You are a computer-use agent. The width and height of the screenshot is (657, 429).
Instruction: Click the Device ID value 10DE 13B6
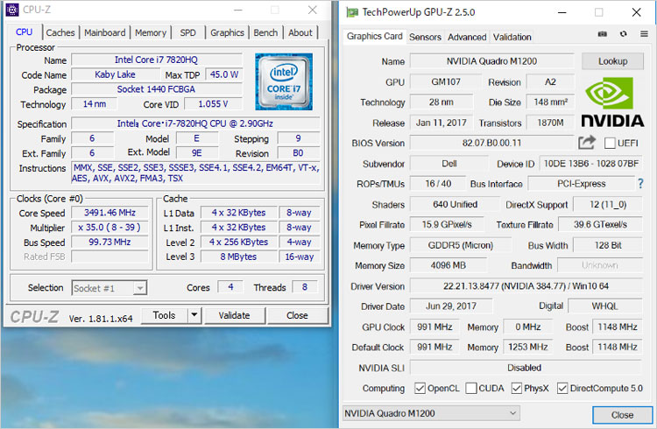point(590,164)
